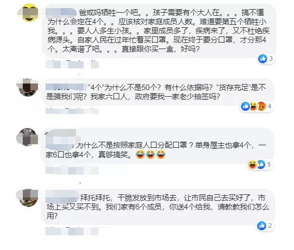Click the crying-laughing emojis in the third comment

click(x=151, y=154)
